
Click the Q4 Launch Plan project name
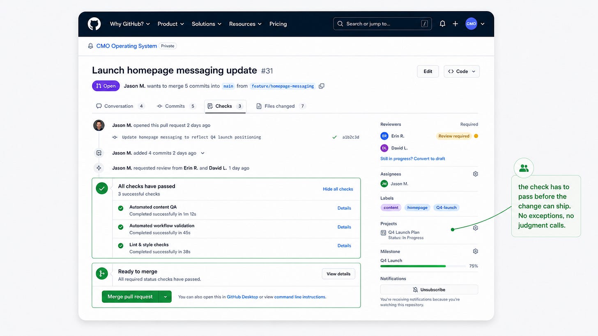404,232
